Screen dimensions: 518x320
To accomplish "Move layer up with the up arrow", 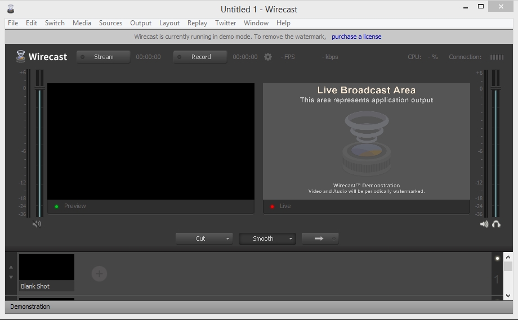I will click(x=11, y=267).
